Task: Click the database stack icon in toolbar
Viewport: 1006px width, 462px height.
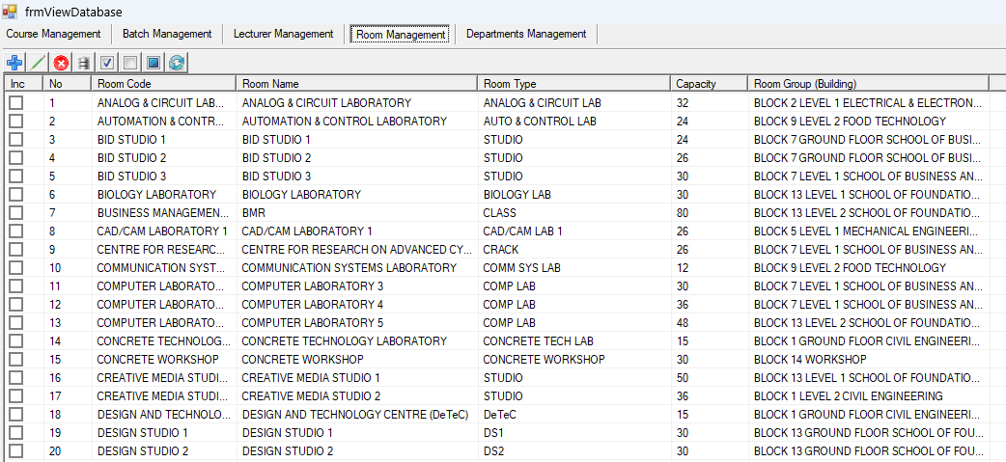Action: pos(83,63)
